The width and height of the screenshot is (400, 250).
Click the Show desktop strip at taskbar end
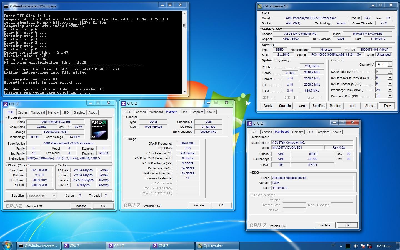pos(398,246)
